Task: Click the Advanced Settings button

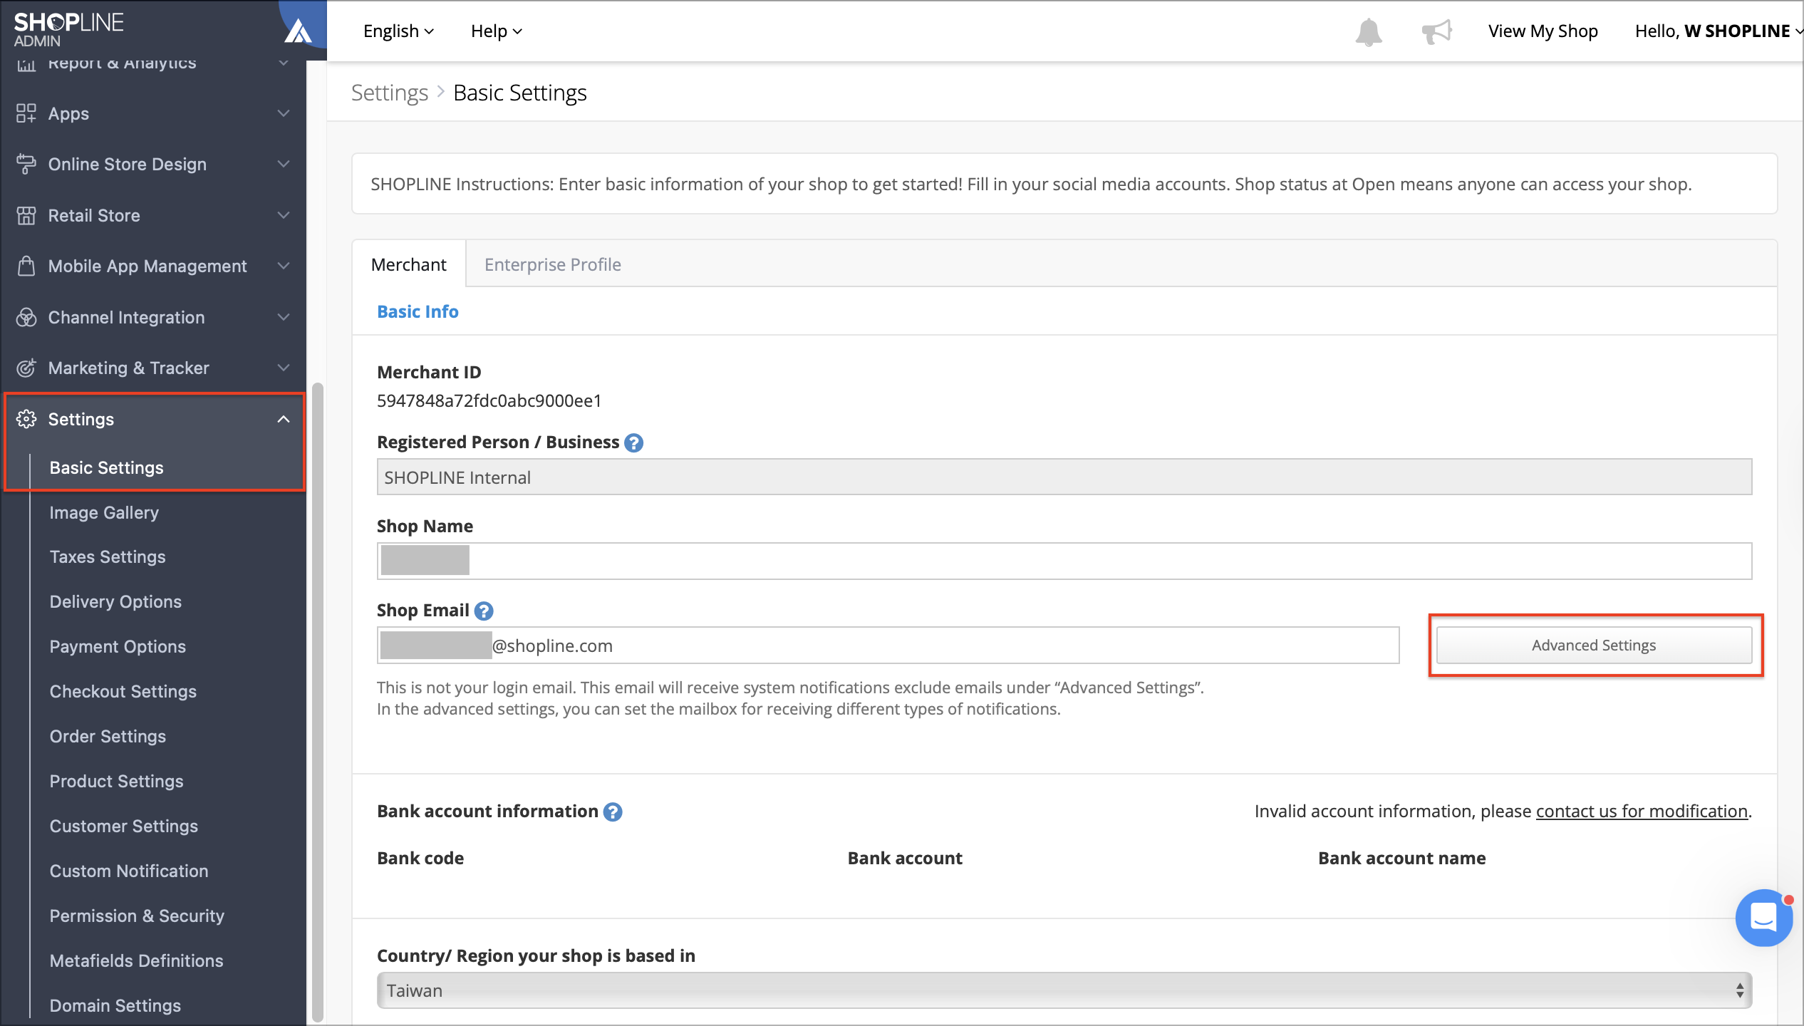Action: coord(1594,645)
